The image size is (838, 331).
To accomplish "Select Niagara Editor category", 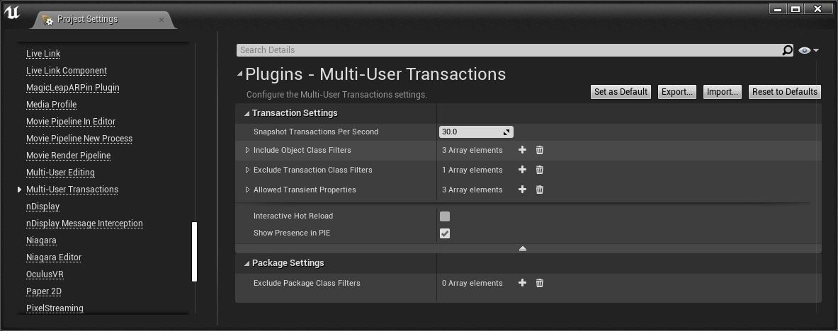I will pyautogui.click(x=53, y=257).
